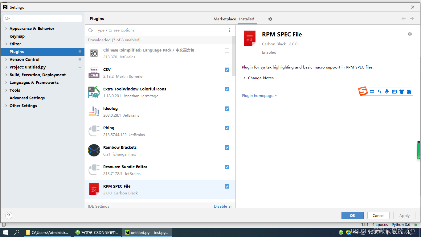Image resolution: width=421 pixels, height=237 pixels.
Task: Enable the Chinese Language Pack checkbox
Action: 227,50
